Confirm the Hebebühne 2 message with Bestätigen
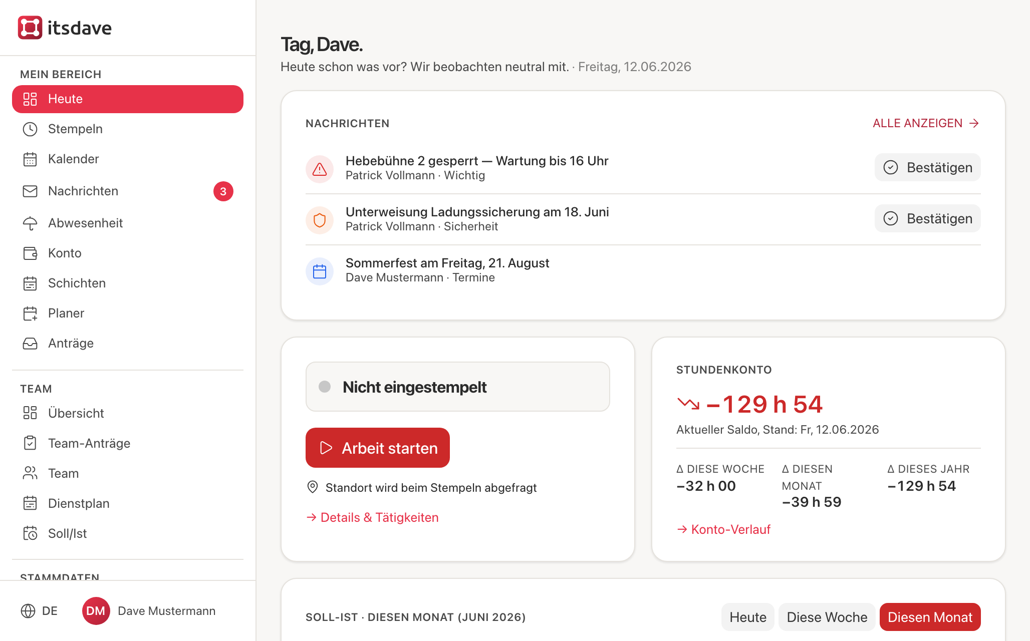This screenshot has height=641, width=1030. (928, 167)
